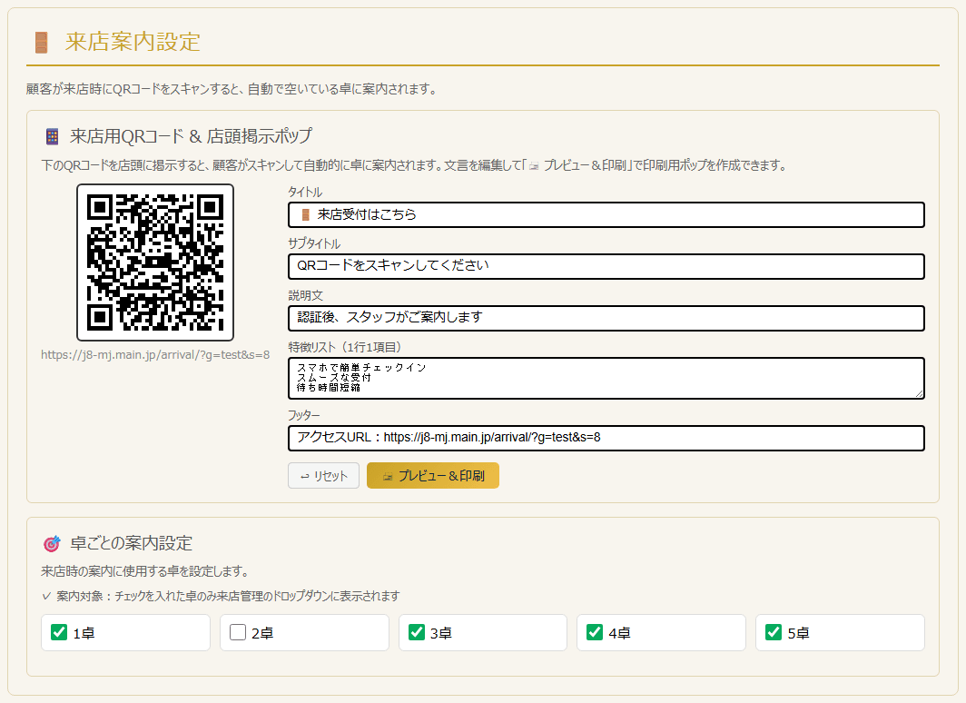Focus the フッター input field

pyautogui.click(x=606, y=438)
